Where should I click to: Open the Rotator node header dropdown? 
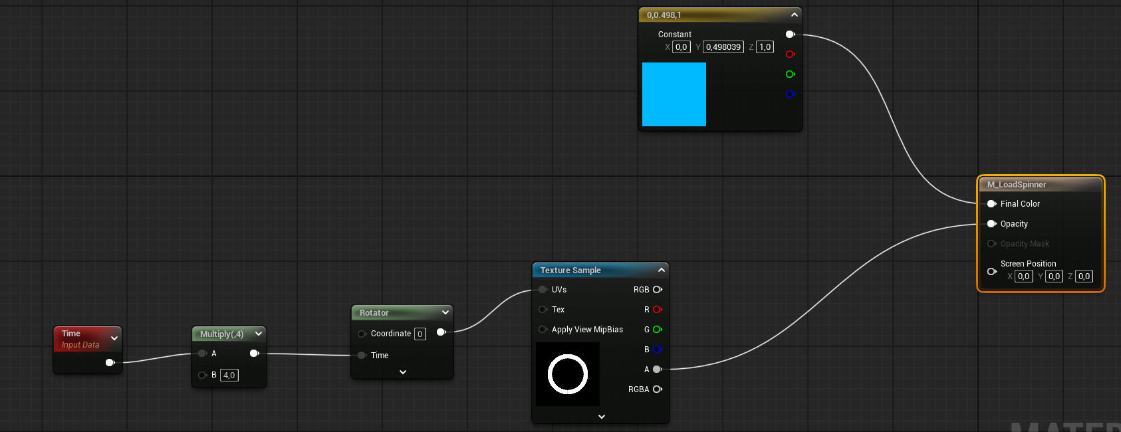tap(445, 312)
